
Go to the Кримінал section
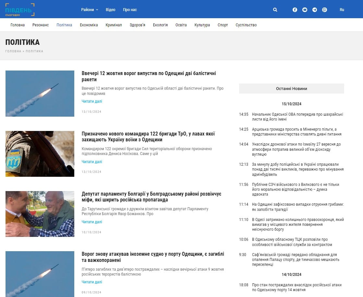[x=114, y=25]
